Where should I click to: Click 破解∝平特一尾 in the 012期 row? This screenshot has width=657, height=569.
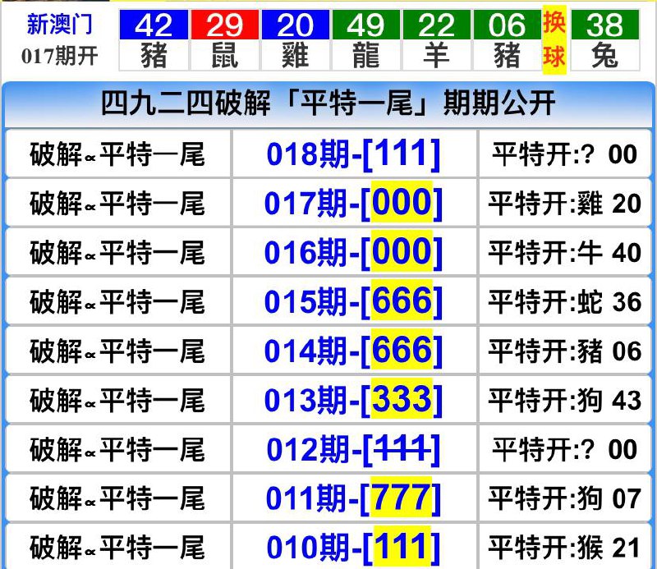click(x=117, y=449)
